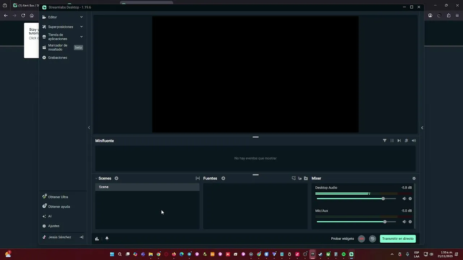Open the Editor menu item
463x260 pixels.
click(x=52, y=17)
